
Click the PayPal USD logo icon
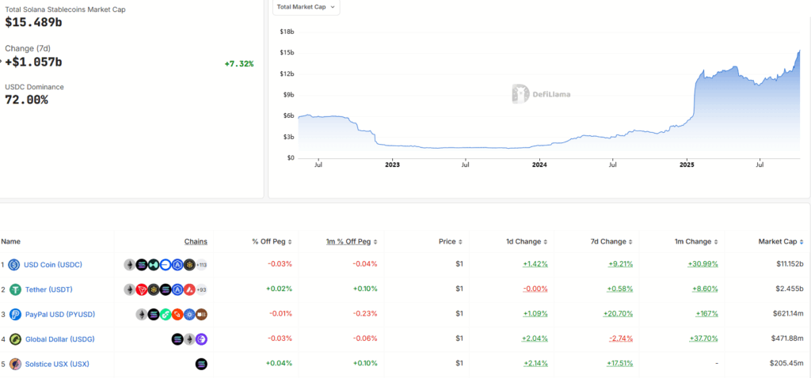(x=14, y=314)
